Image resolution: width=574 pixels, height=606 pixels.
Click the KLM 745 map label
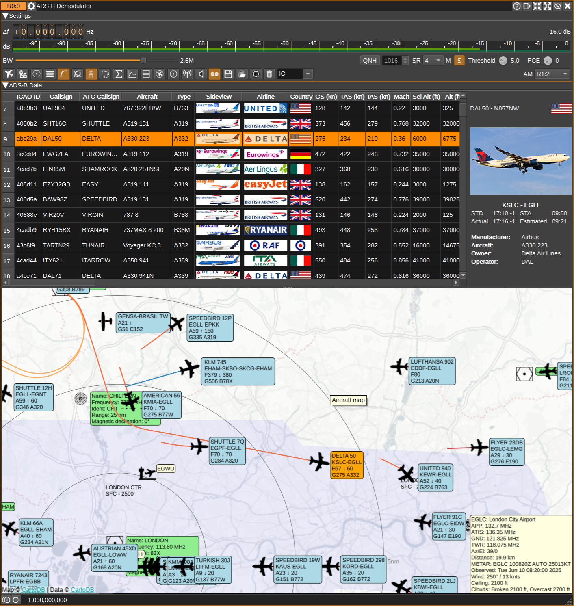(238, 372)
